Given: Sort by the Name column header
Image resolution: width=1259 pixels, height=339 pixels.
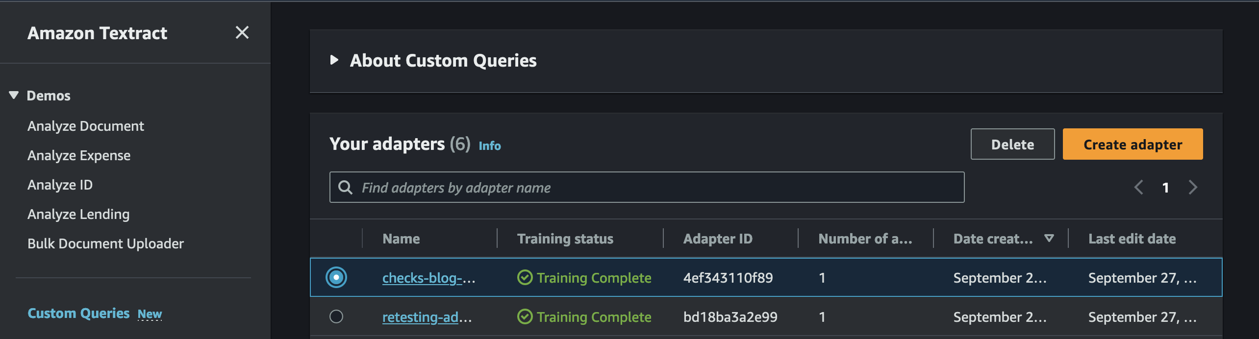Looking at the screenshot, I should 401,239.
